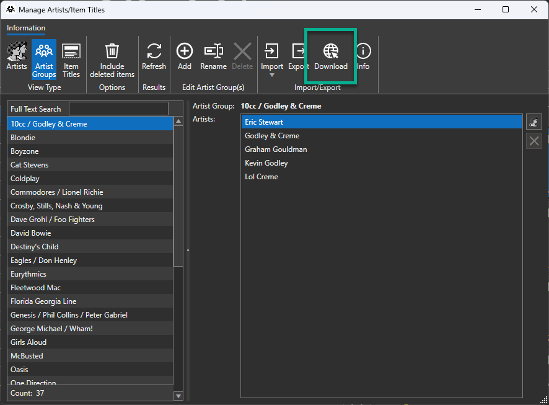Select David Bowie group
Screen dimensions: 549x405
click(x=90, y=233)
